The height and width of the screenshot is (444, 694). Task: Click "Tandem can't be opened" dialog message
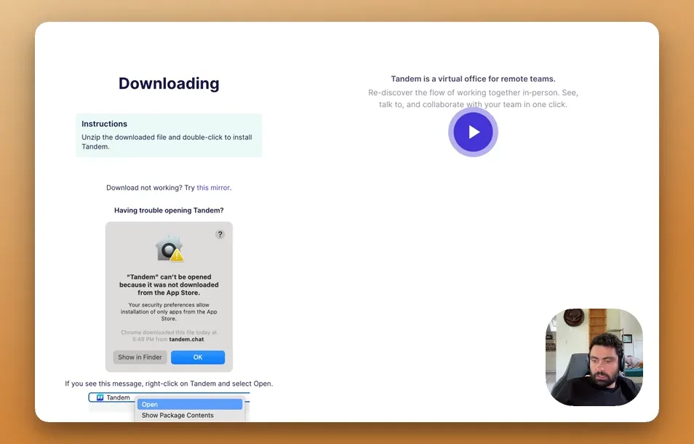[169, 285]
